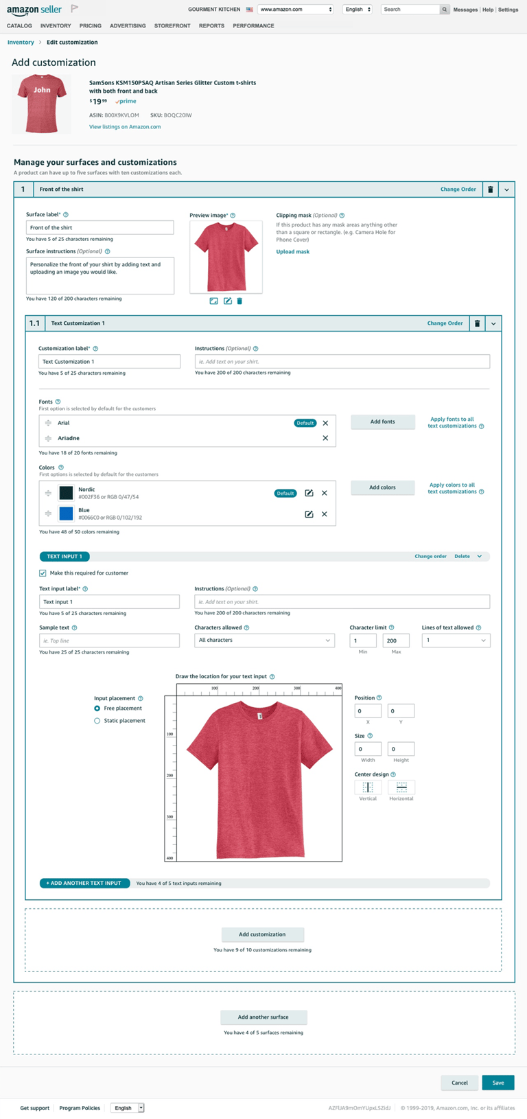The width and height of the screenshot is (527, 1119).
Task: Open help for Surface label
Action: pos(66,215)
